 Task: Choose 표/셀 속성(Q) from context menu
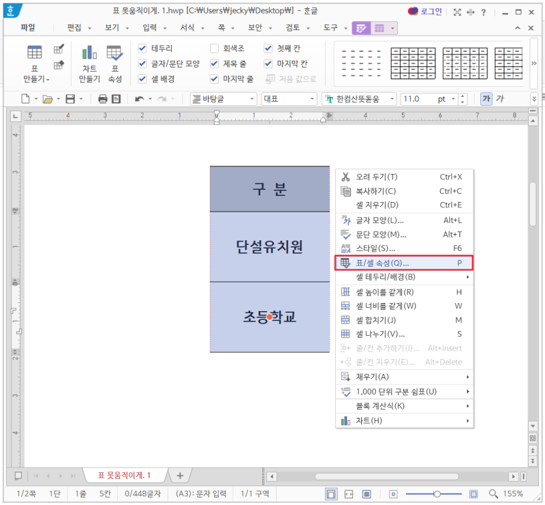coord(404,263)
